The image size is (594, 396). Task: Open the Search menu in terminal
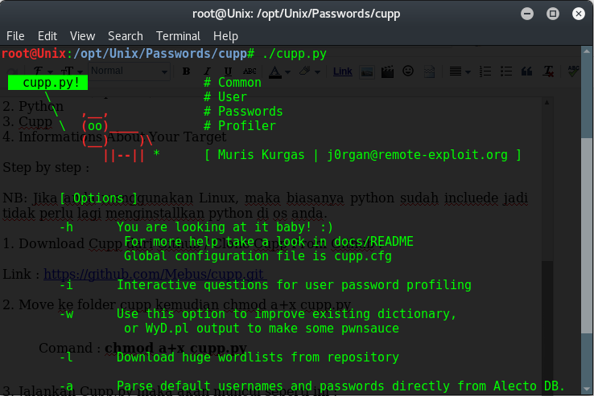coord(126,36)
